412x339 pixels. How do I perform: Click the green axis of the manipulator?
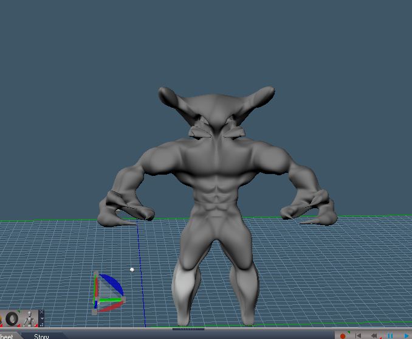pyautogui.click(x=110, y=300)
